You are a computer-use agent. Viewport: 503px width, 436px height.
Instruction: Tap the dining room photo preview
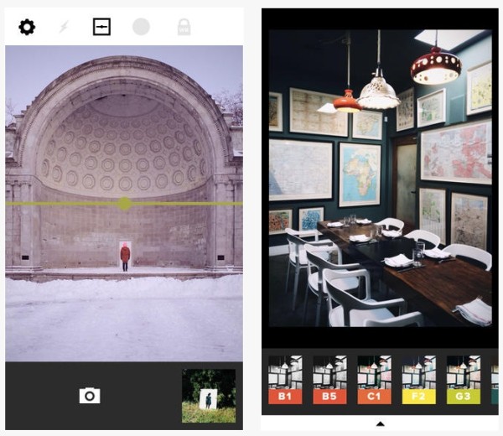tap(380, 178)
